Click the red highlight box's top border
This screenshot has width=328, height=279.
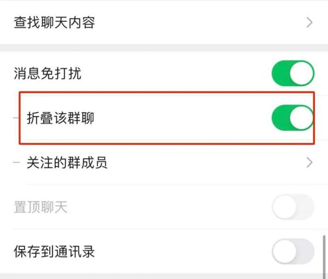click(x=164, y=93)
